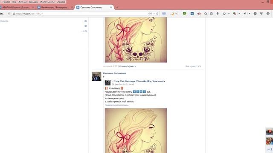The height and width of the screenshot is (153, 273).
Task: Expand the globe extension dropdown arrow
Action: pos(239,14)
